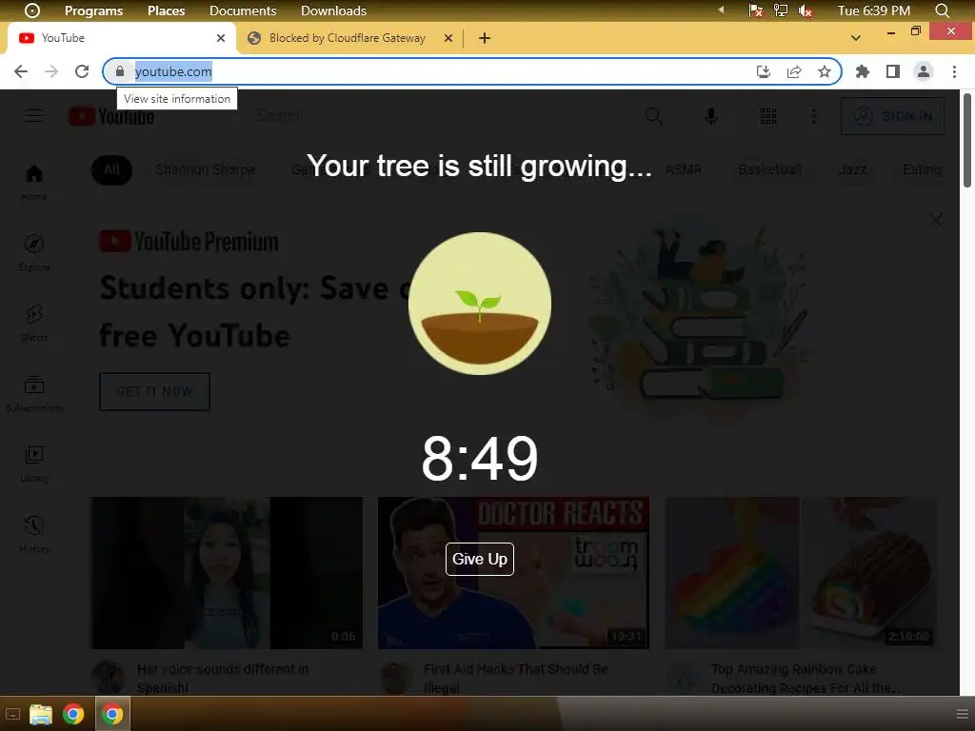Click the voice search microphone icon

[711, 116]
